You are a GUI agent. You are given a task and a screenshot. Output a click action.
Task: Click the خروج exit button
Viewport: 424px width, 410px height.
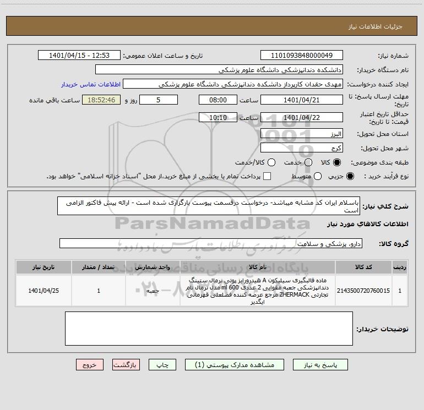[x=90, y=365]
